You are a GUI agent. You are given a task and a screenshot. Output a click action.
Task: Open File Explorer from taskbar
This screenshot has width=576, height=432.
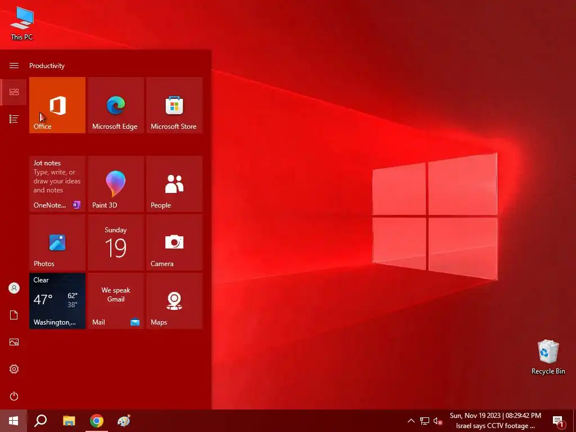(69, 421)
